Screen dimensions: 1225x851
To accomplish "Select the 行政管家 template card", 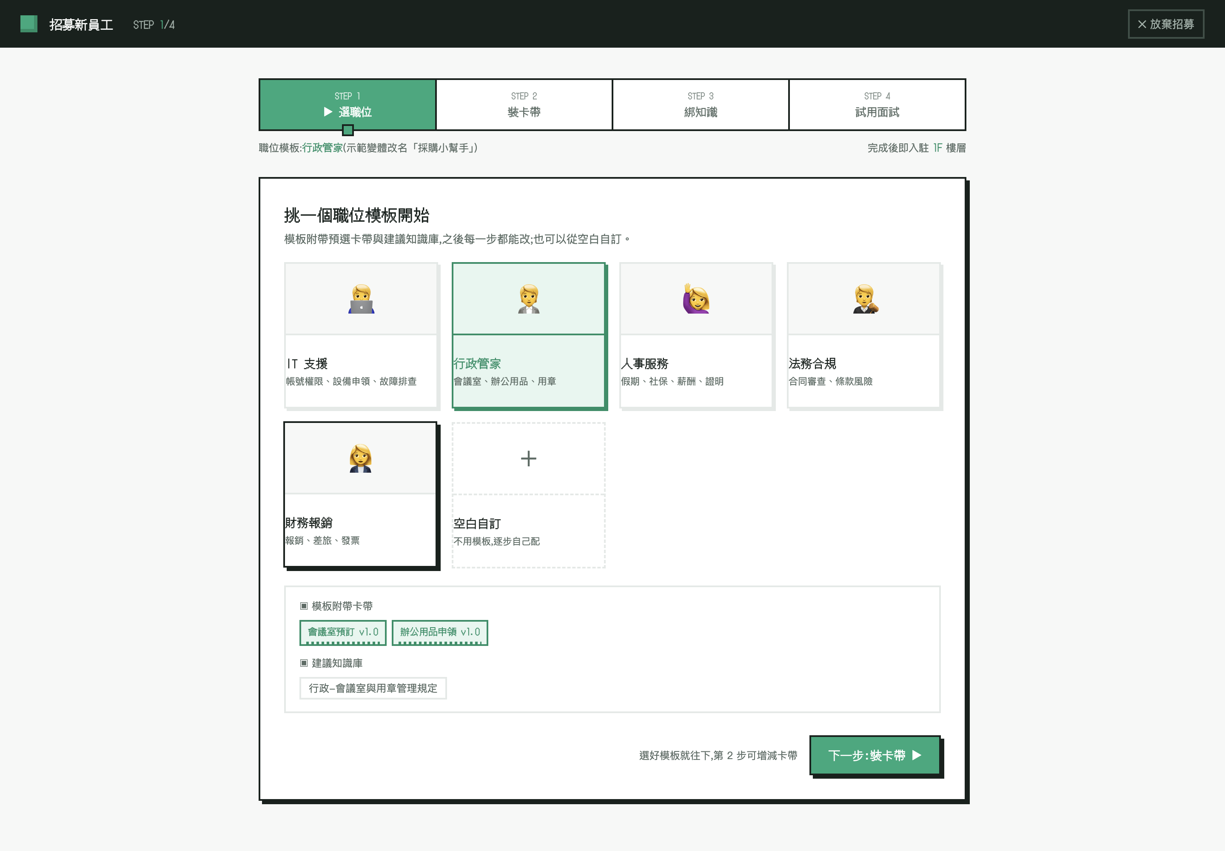I will 528,335.
